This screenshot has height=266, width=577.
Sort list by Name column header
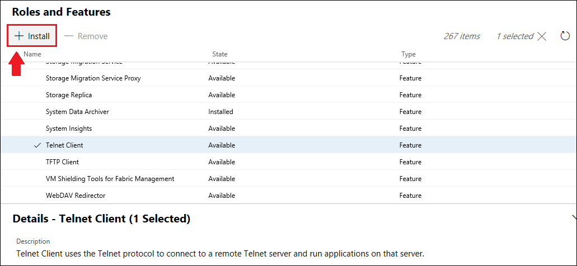pyautogui.click(x=32, y=54)
